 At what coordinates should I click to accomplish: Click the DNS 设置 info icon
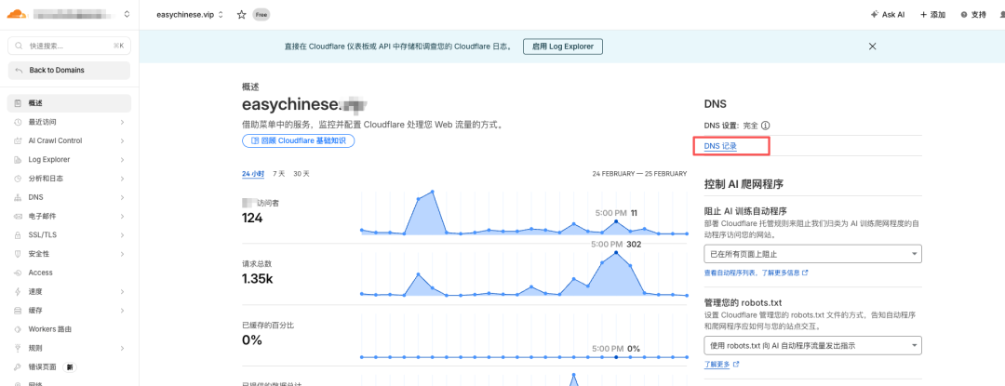(x=765, y=126)
